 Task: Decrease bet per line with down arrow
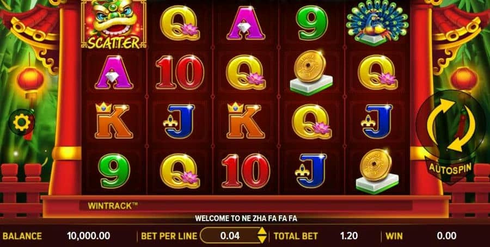click(262, 239)
